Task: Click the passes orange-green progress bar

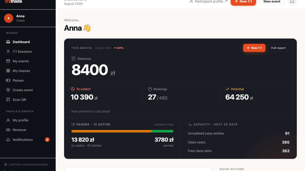Action: pyautogui.click(x=122, y=131)
